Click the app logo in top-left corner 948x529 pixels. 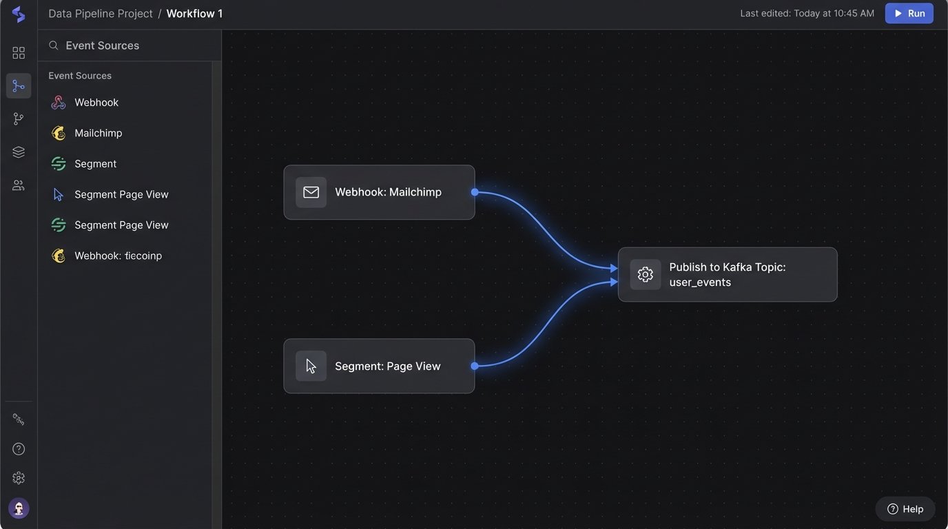tap(19, 14)
